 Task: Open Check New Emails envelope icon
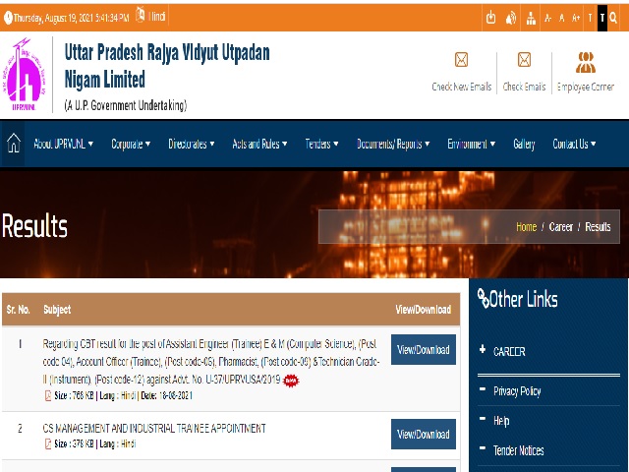(461, 60)
